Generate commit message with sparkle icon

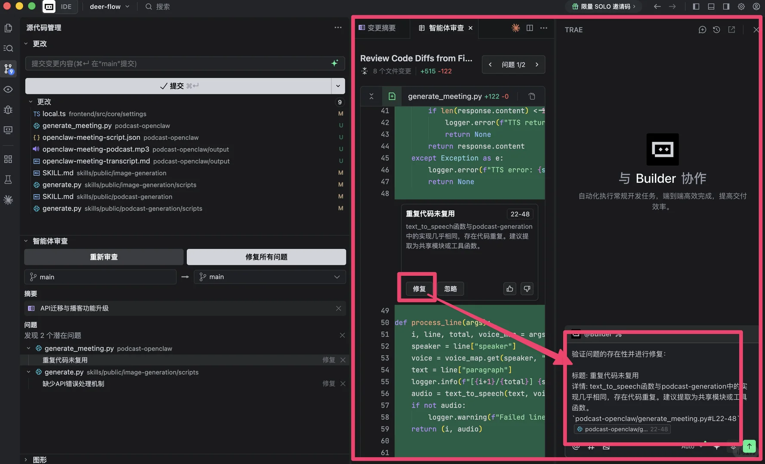[335, 63]
